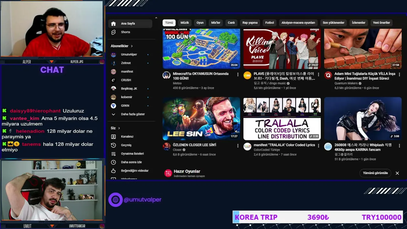
Task: Click the dingo music channel avatar
Action: (x=247, y=75)
